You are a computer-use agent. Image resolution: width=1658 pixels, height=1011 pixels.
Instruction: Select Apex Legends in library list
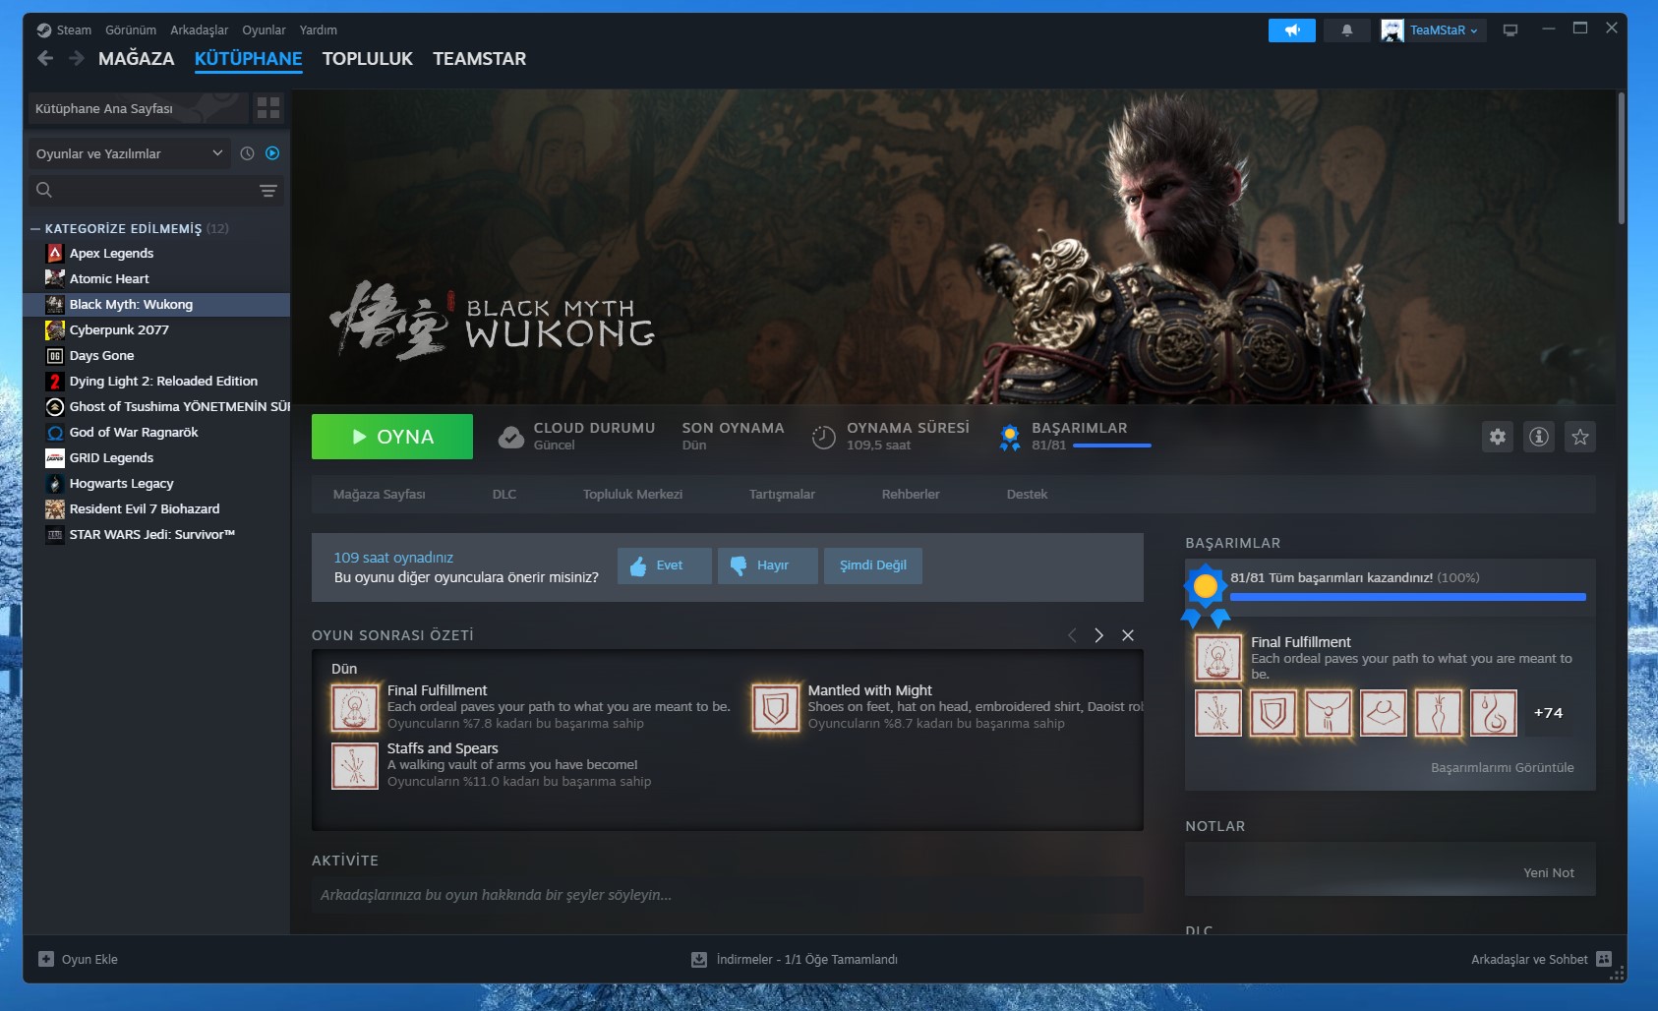[x=157, y=253]
